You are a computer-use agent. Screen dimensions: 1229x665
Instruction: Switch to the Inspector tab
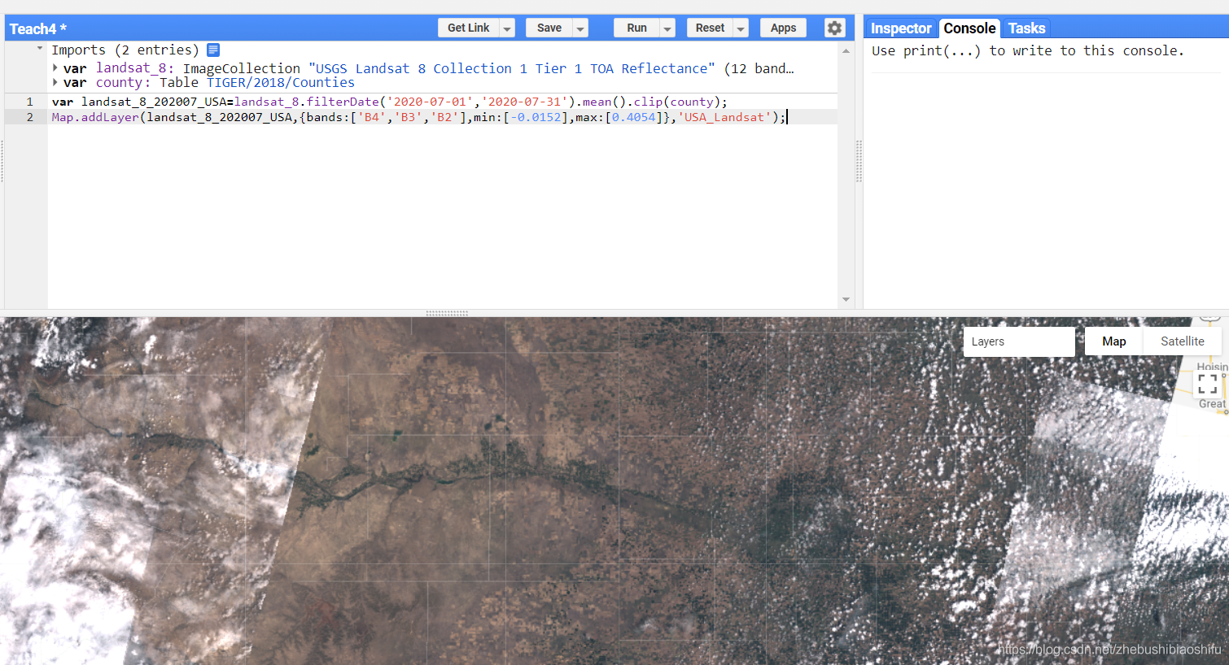pyautogui.click(x=900, y=27)
